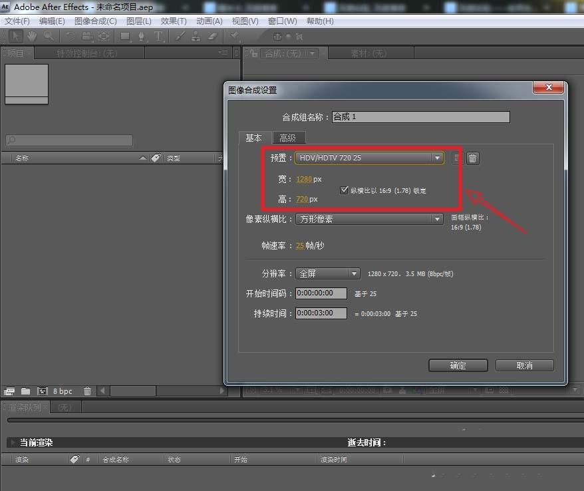Select the Clone Stamp tool
584x491 pixels.
(197, 36)
